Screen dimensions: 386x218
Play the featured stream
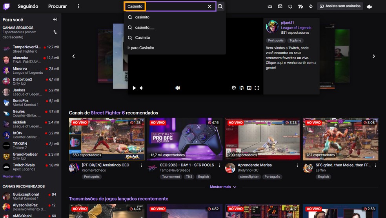pos(134,88)
